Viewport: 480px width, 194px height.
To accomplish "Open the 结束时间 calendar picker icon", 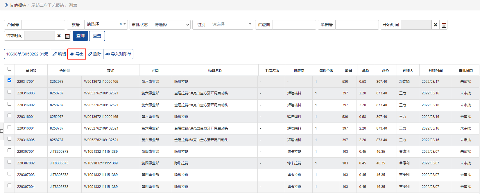I will pos(67,36).
